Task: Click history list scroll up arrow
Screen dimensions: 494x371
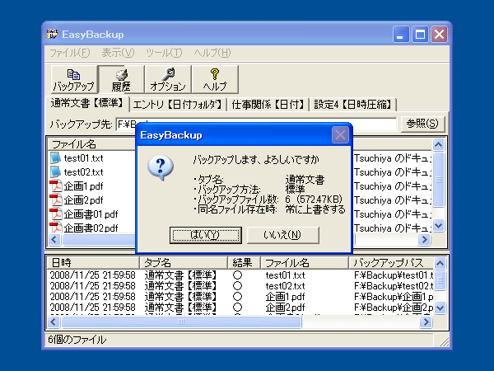Action: point(440,263)
